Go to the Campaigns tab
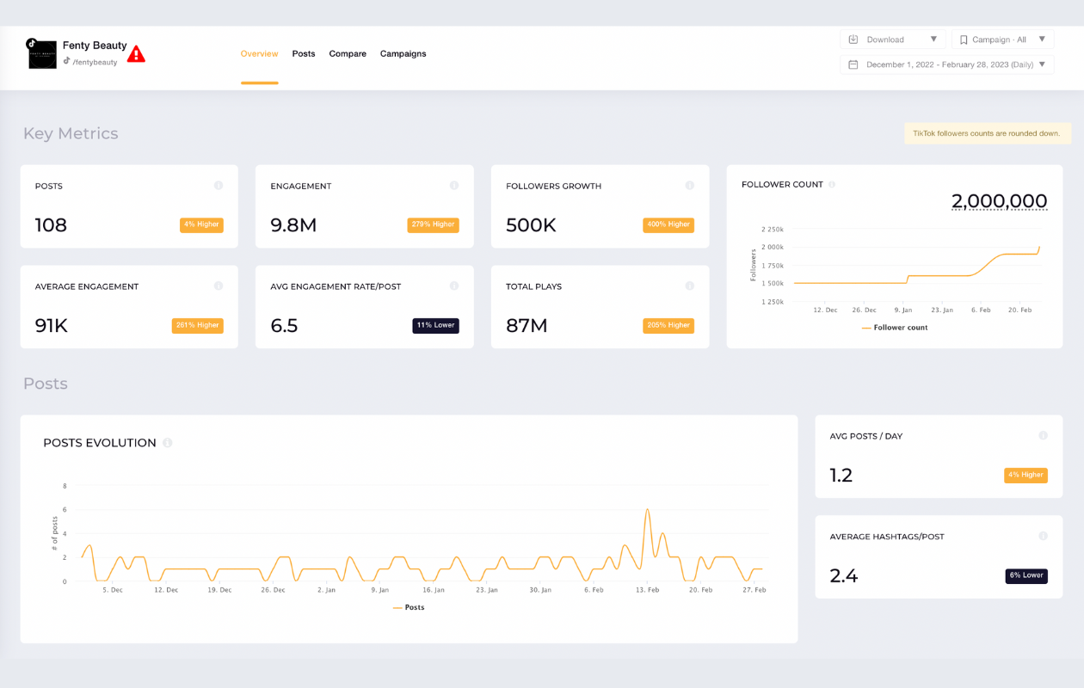Image resolution: width=1084 pixels, height=688 pixels. pyautogui.click(x=403, y=53)
